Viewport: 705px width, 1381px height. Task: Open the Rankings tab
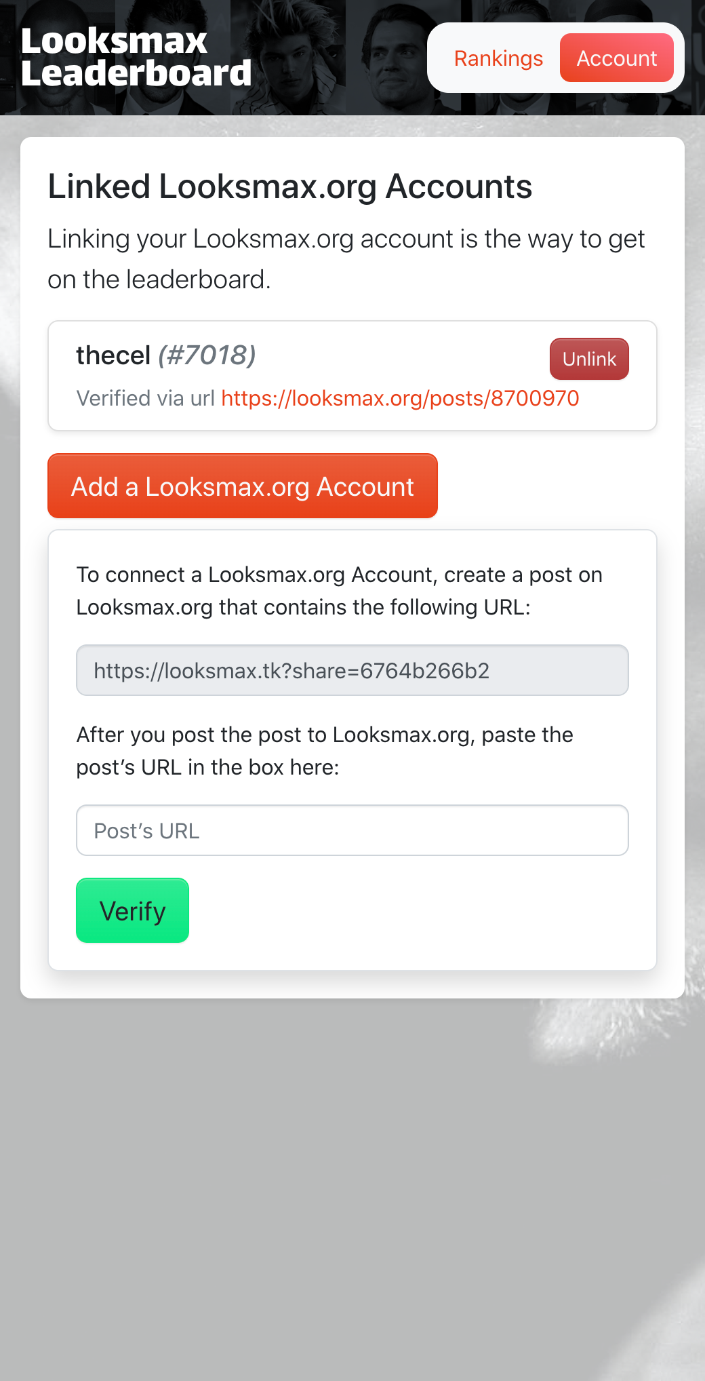498,58
